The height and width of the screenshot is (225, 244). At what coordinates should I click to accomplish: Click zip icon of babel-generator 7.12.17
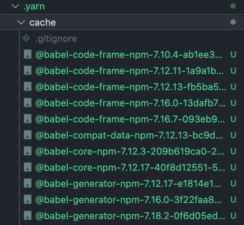click(x=27, y=183)
